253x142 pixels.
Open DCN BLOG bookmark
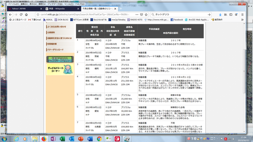[x=61, y=20]
